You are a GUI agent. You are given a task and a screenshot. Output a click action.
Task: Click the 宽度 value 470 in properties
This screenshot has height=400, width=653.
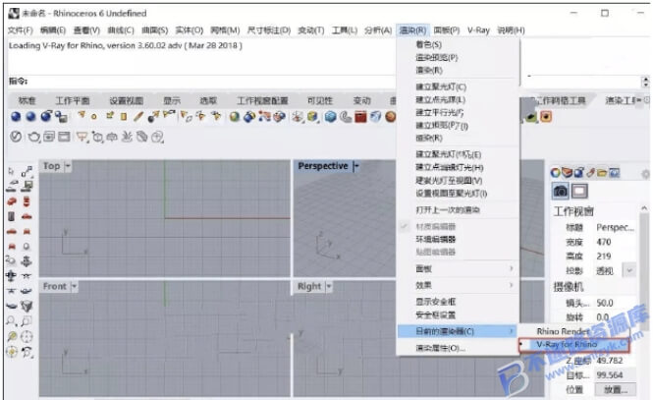click(604, 242)
